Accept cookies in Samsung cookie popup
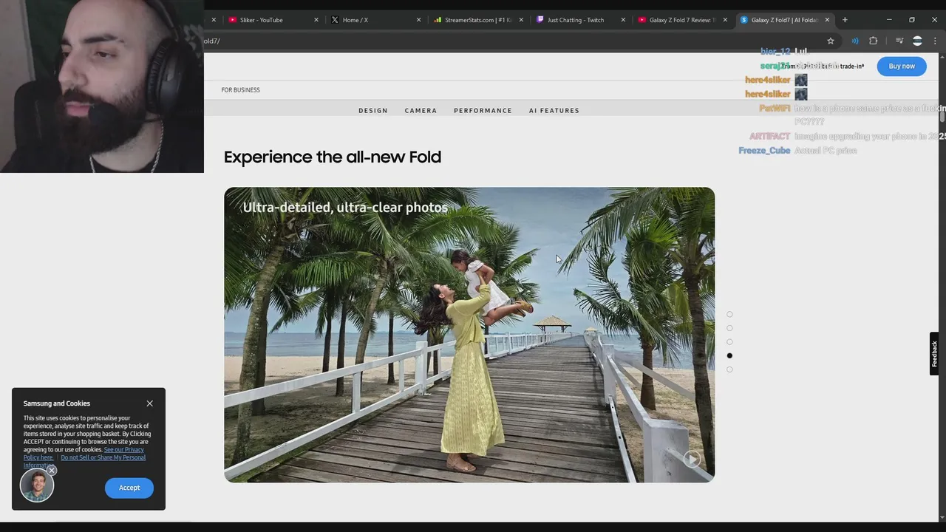Screen dimensions: 946x532 [129, 488]
